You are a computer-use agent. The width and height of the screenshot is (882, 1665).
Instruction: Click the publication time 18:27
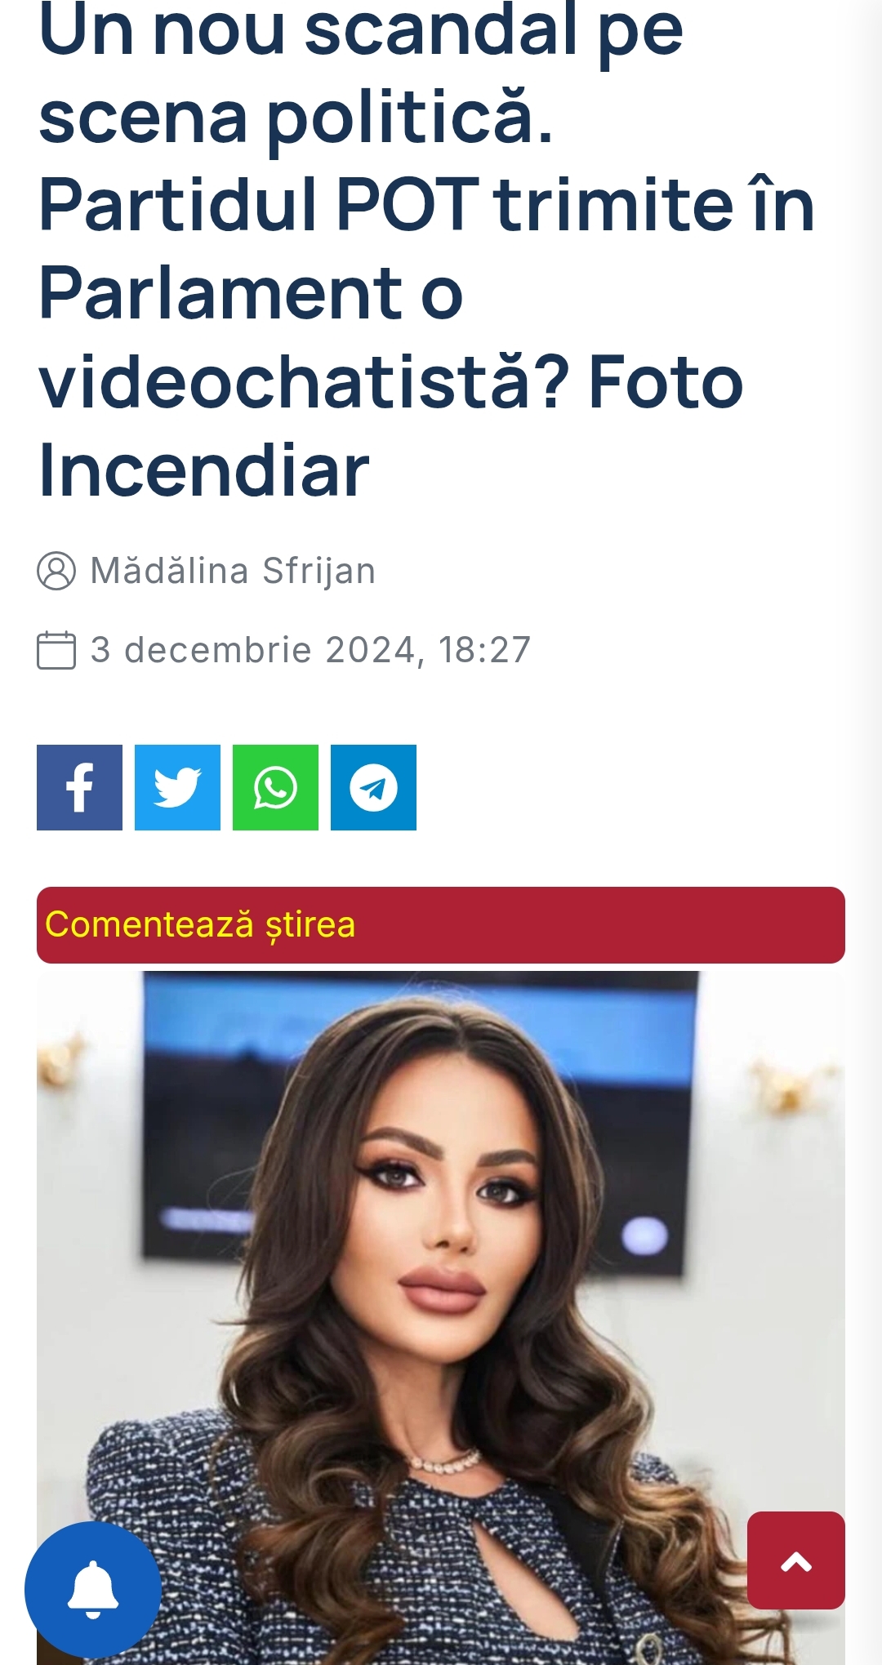click(x=484, y=650)
